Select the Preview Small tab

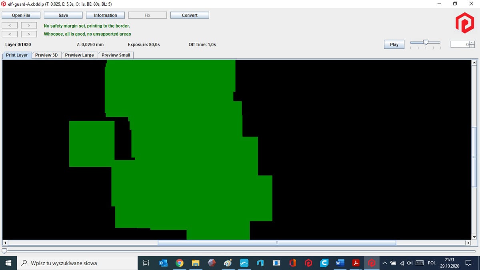click(116, 55)
